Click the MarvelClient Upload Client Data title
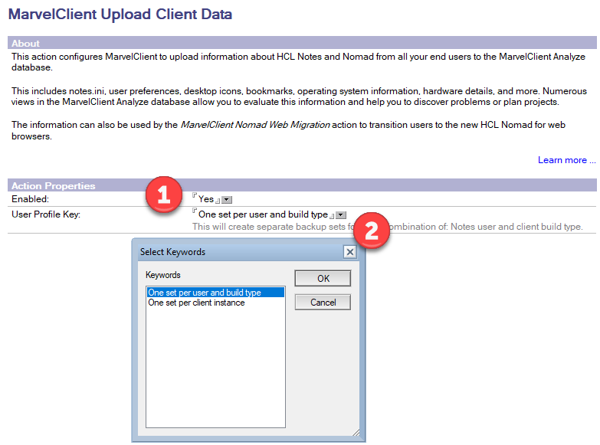The width and height of the screenshot is (600, 445). [x=120, y=14]
